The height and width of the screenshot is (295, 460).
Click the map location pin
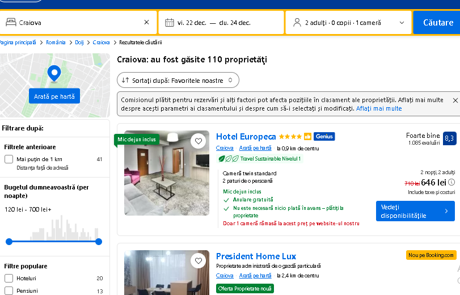[54, 73]
